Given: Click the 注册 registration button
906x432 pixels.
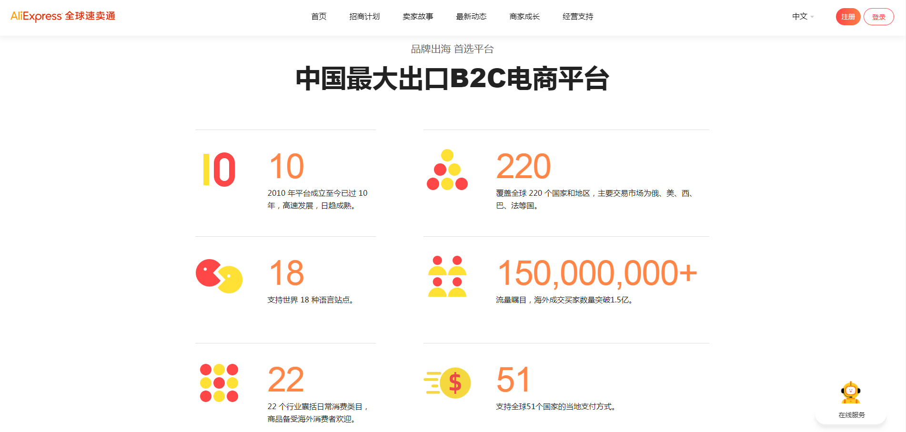Looking at the screenshot, I should click(848, 16).
